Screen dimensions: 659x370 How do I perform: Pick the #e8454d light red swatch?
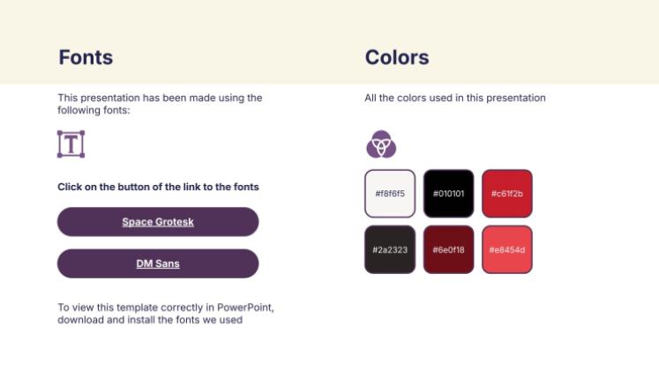click(507, 249)
